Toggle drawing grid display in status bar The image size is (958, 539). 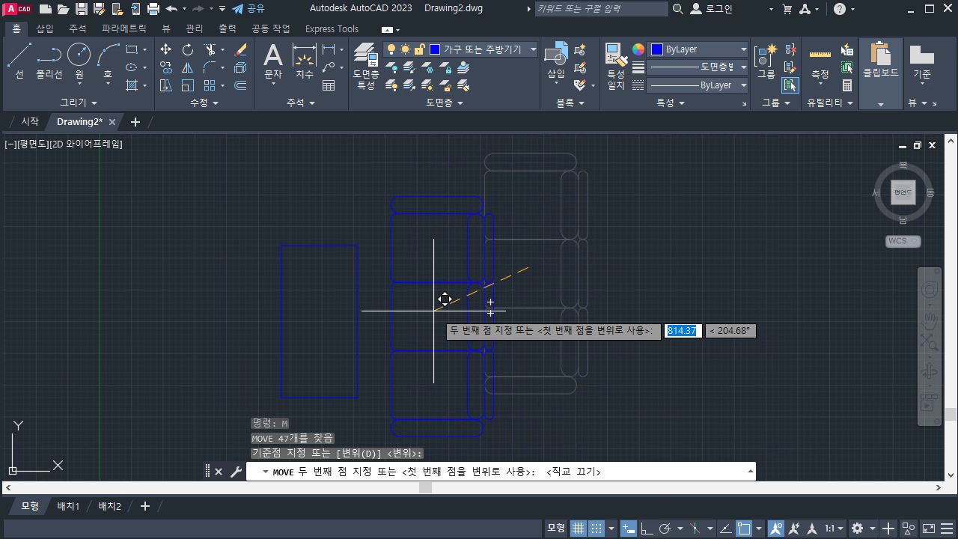(579, 528)
